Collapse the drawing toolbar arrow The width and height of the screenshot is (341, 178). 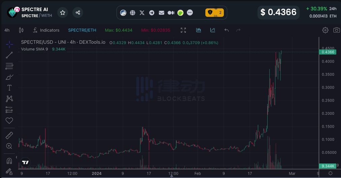[16, 157]
